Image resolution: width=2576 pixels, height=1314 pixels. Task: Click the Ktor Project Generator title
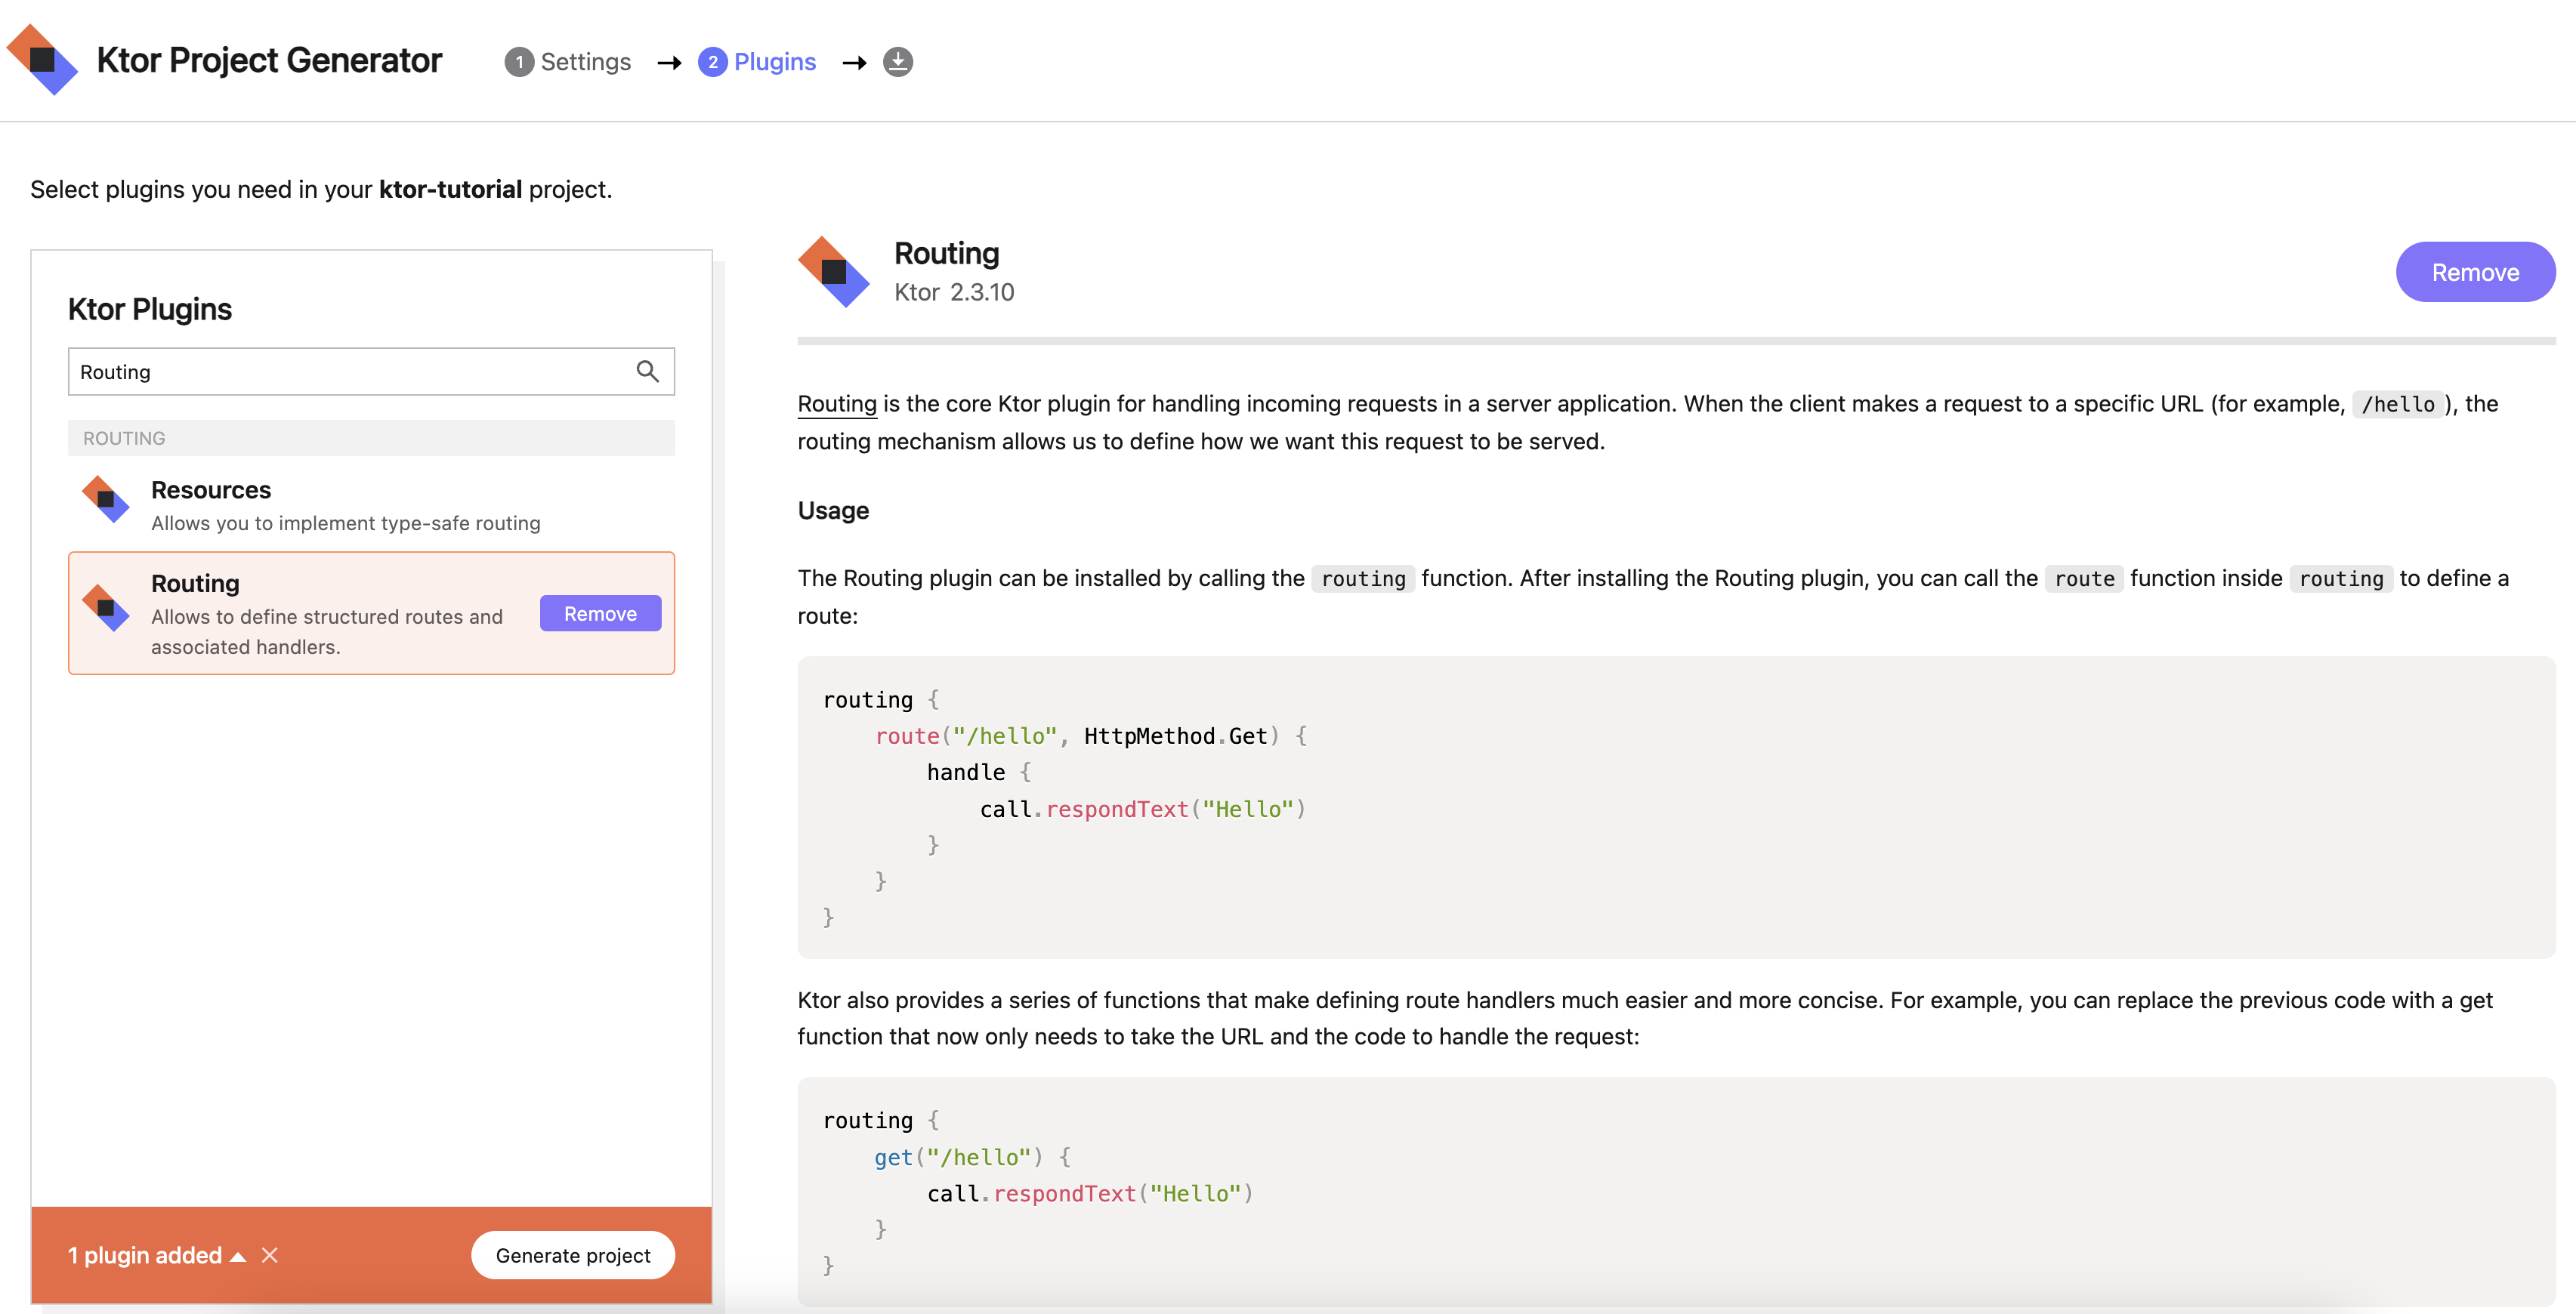(269, 60)
